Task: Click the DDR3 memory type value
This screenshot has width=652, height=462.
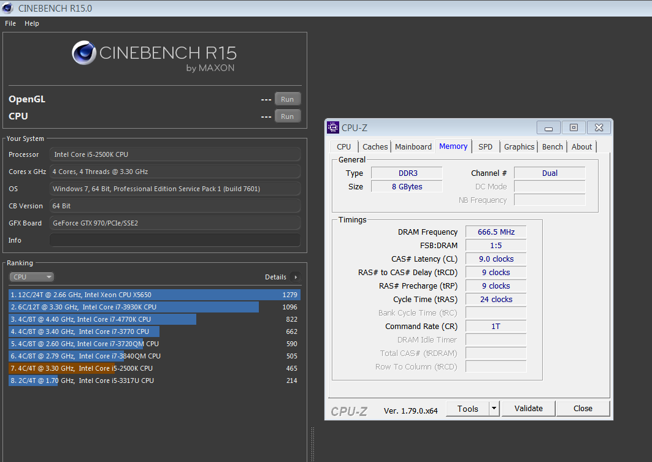Action: click(407, 173)
